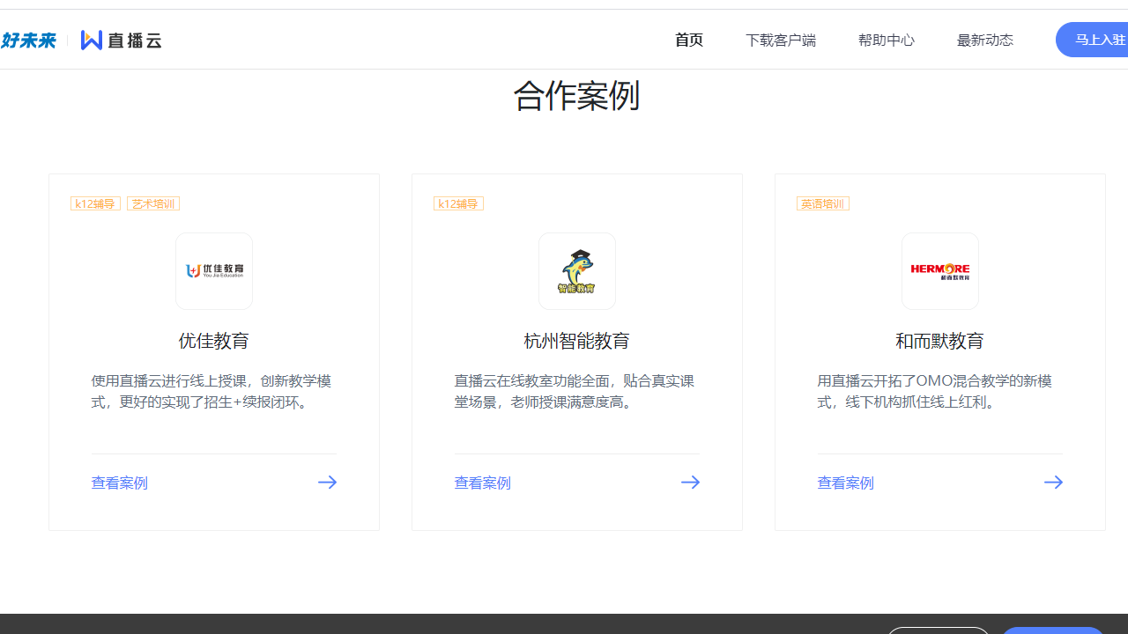Open the 下载客户端 navigation item
The image size is (1128, 634).
(781, 40)
